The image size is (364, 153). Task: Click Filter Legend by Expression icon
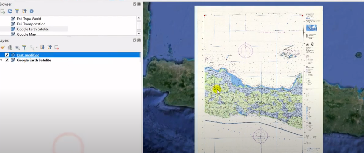32,47
